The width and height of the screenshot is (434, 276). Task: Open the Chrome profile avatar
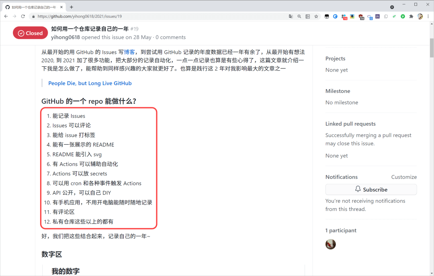(x=420, y=16)
